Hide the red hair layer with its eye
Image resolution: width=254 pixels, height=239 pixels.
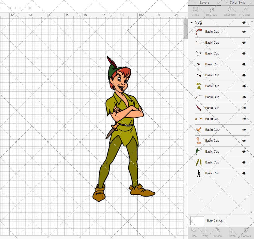coord(244,32)
